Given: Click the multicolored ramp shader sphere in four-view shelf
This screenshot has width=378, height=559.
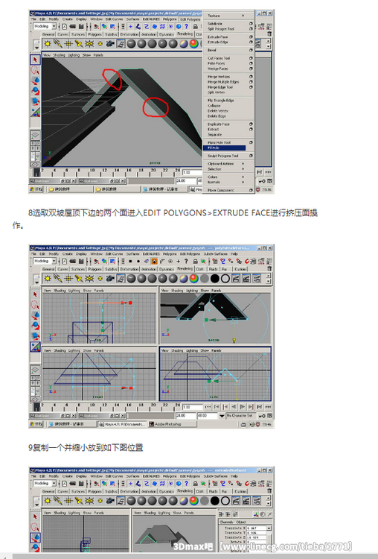Looking at the screenshot, I should coord(194,279).
